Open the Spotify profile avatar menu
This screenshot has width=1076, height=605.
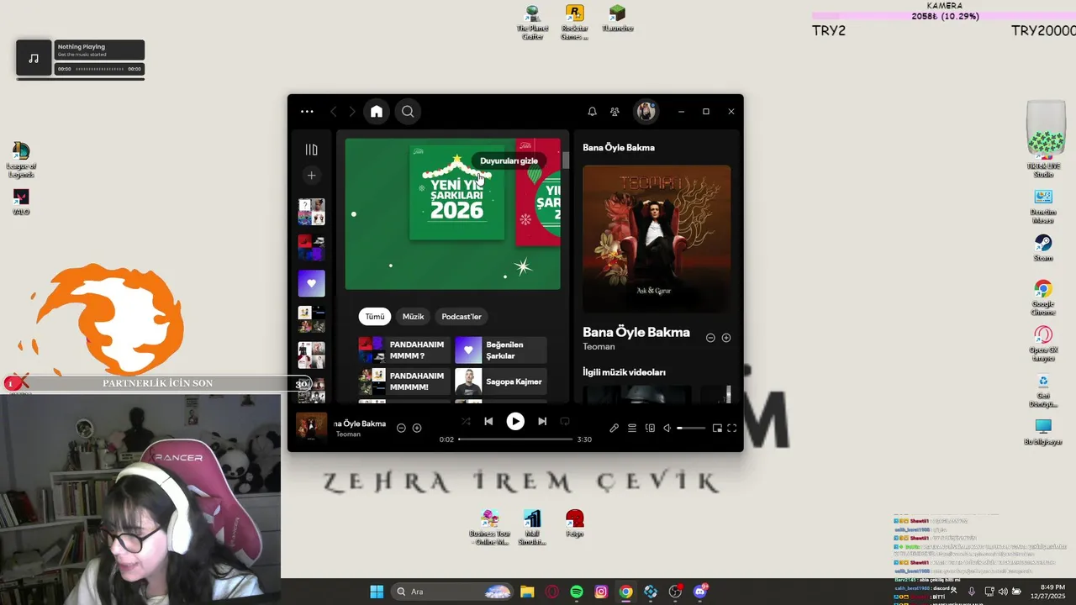click(x=646, y=112)
